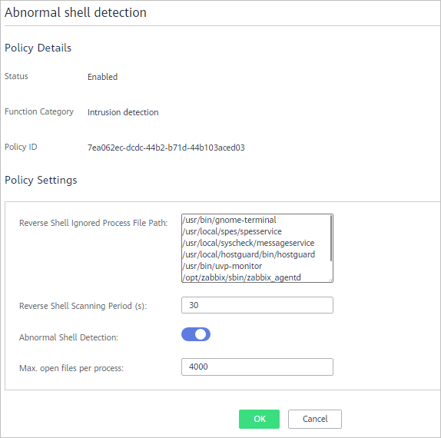Screen dimensions: 441x438
Task: Click the Abnormal shell detection dialog title
Action: click(x=75, y=12)
